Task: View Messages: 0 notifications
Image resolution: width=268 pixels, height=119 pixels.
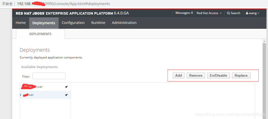Action: click(184, 13)
